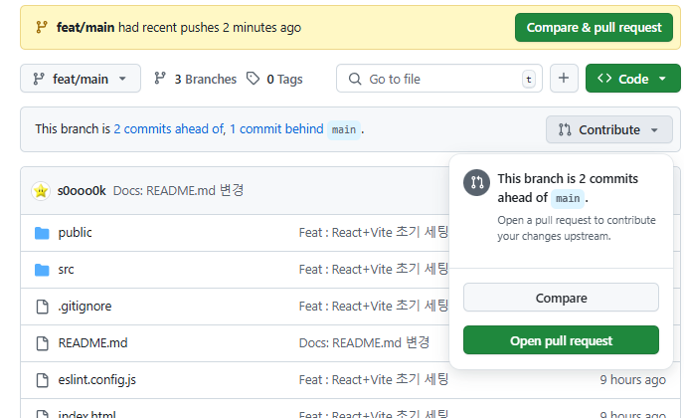Open the feat/main branch selector dropdown

81,79
